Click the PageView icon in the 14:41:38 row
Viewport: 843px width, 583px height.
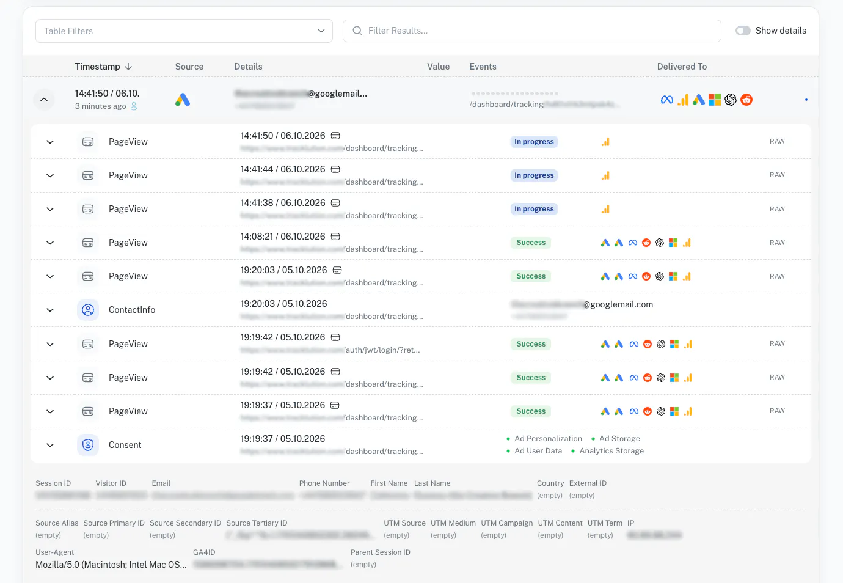point(88,209)
